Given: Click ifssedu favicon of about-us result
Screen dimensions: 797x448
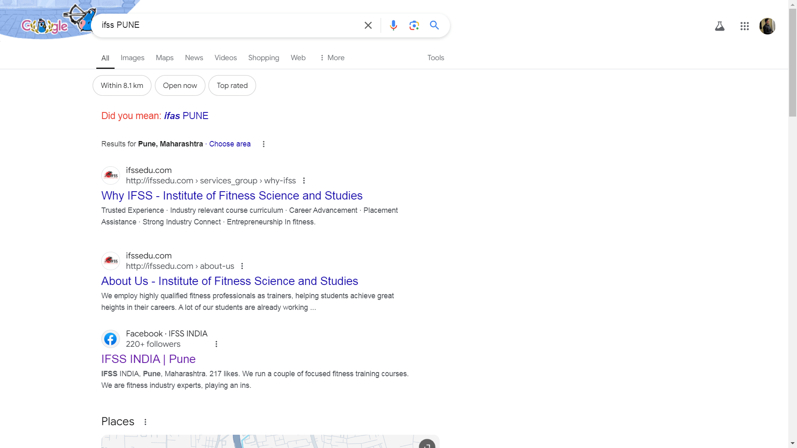Looking at the screenshot, I should tap(110, 261).
